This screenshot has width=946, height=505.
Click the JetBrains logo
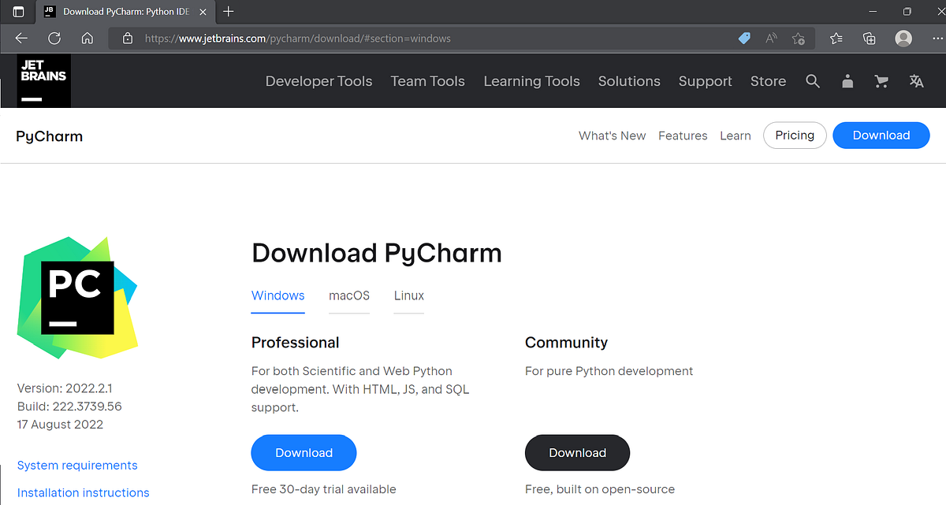click(x=43, y=80)
